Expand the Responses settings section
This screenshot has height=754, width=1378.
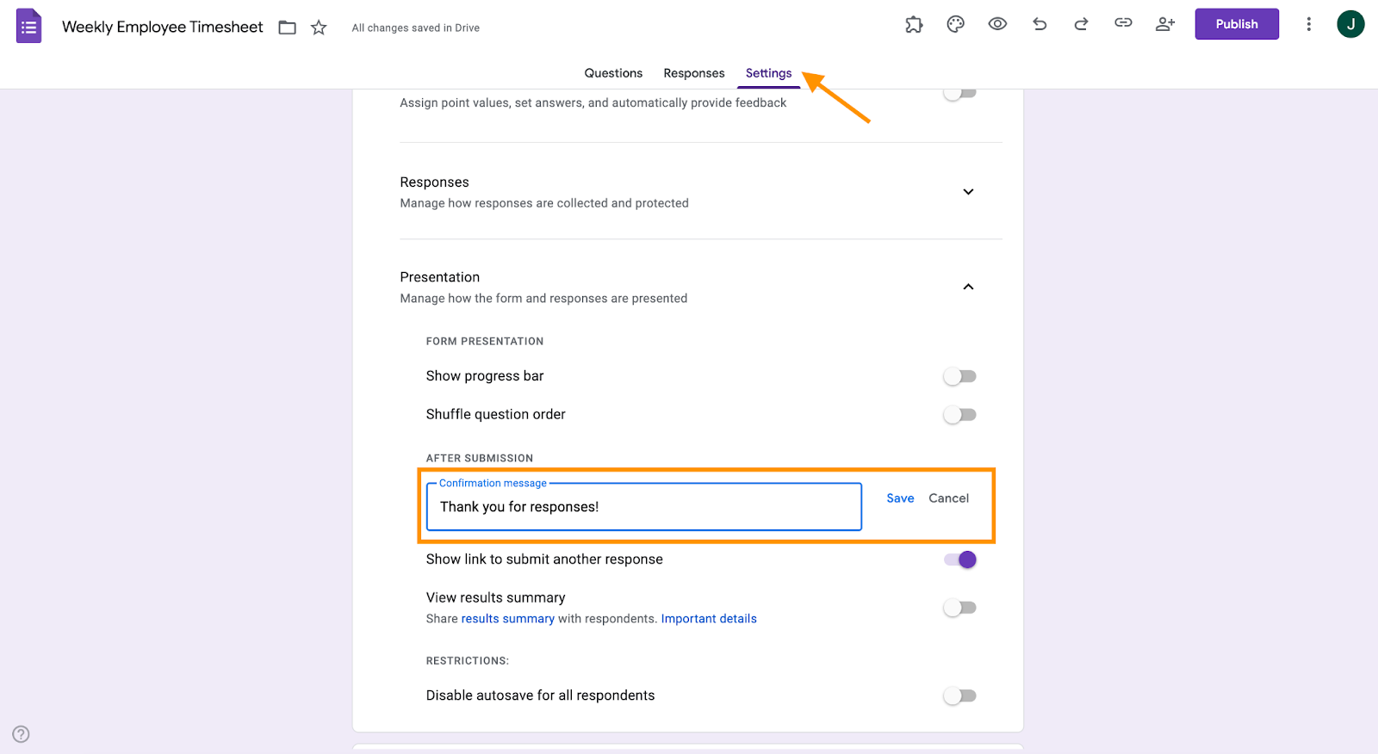coord(968,192)
